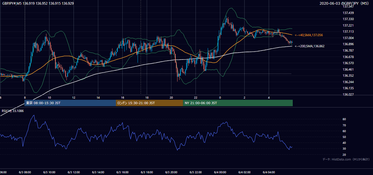Select the ロンドン 15:30-21:00 JST session bar
The width and height of the screenshot is (373, 175).
tap(149, 103)
